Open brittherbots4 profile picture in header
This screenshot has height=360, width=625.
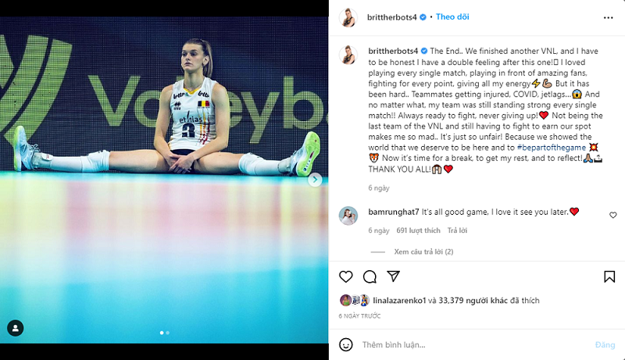348,17
